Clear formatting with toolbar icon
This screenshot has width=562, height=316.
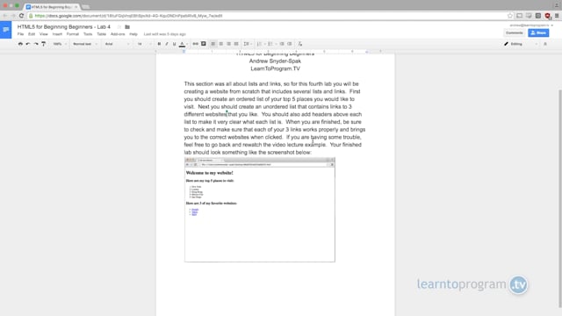click(x=300, y=44)
